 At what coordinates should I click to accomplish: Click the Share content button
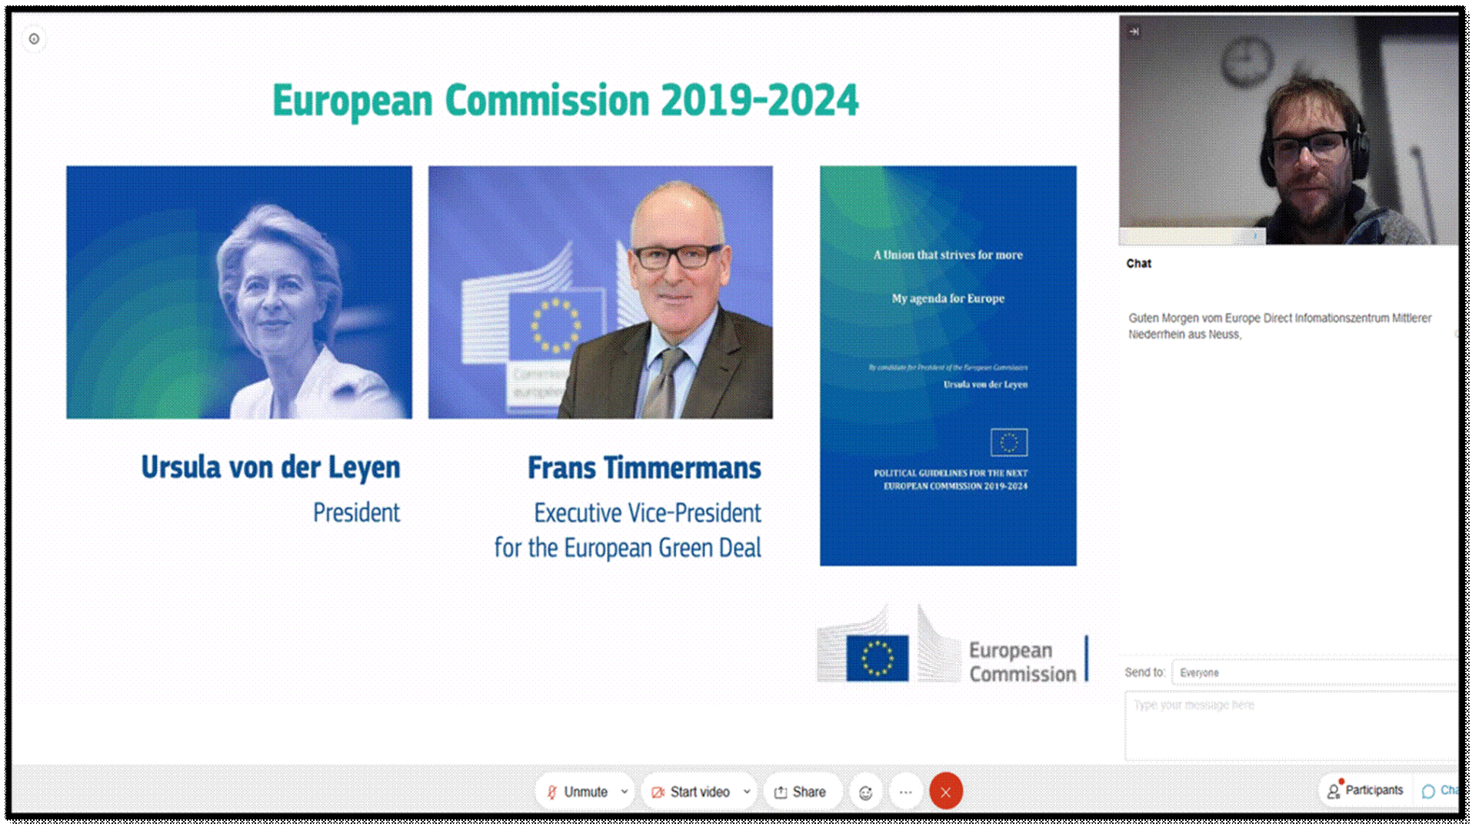(801, 792)
